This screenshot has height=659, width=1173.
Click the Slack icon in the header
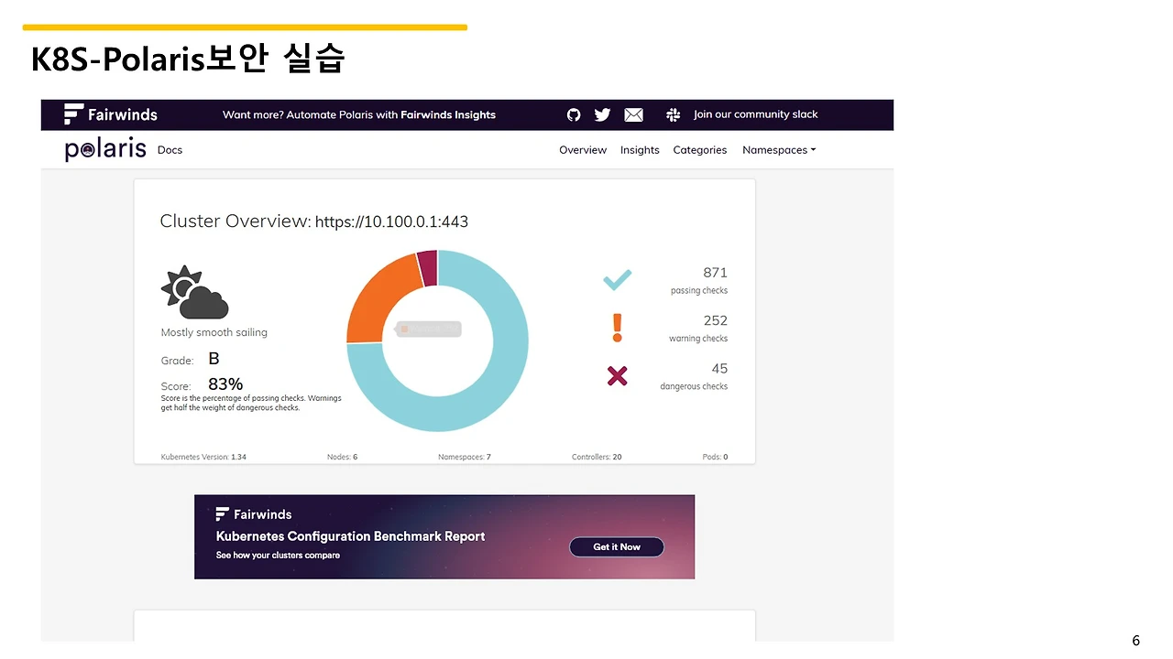[673, 114]
